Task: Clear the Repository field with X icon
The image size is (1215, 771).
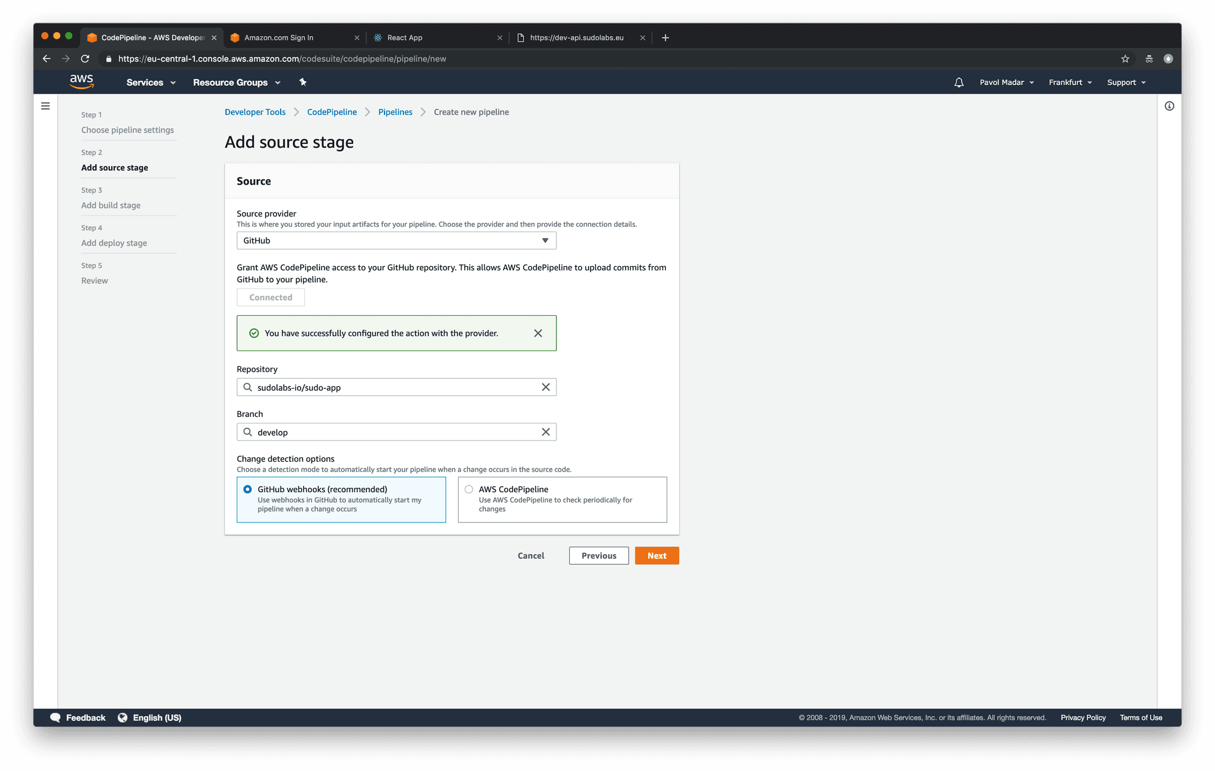Action: [546, 387]
